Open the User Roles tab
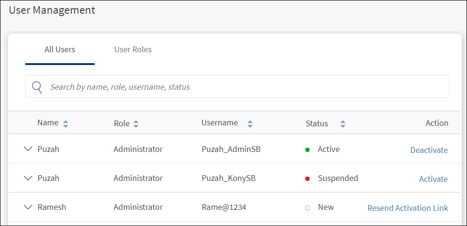The image size is (467, 226). [133, 49]
